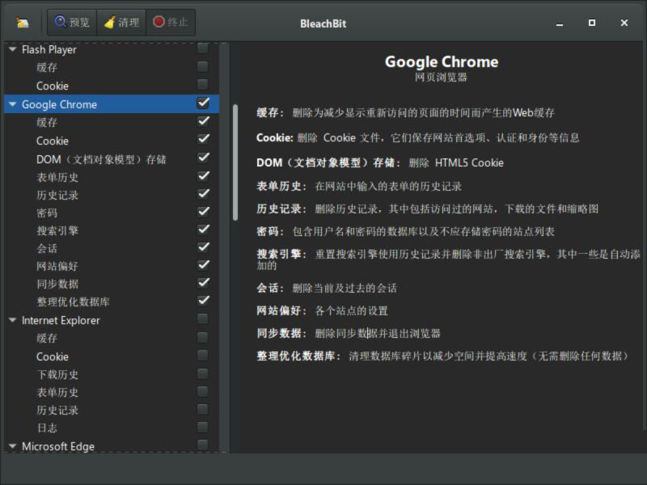Uncheck the 表单历史 checkbox under Google Chrome
The width and height of the screenshot is (647, 485).
(203, 176)
